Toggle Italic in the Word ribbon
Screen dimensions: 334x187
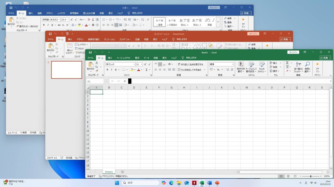(x=48, y=25)
